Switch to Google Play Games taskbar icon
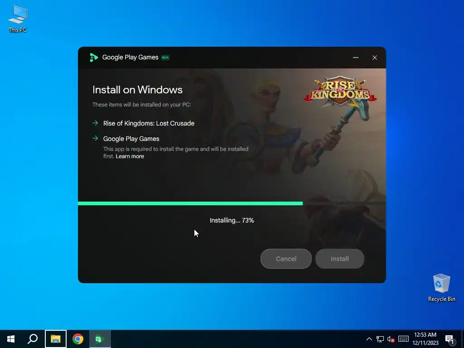The image size is (464, 348). click(100, 339)
